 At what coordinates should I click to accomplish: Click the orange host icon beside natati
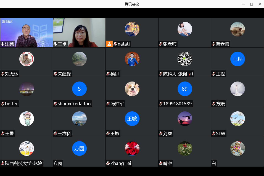pyautogui.click(x=109, y=44)
